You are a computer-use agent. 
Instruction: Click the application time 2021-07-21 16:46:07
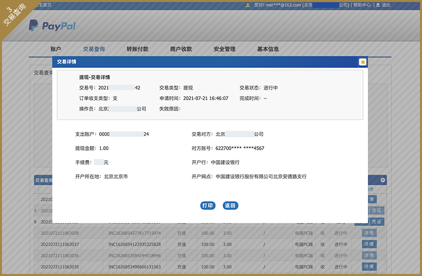coord(206,98)
